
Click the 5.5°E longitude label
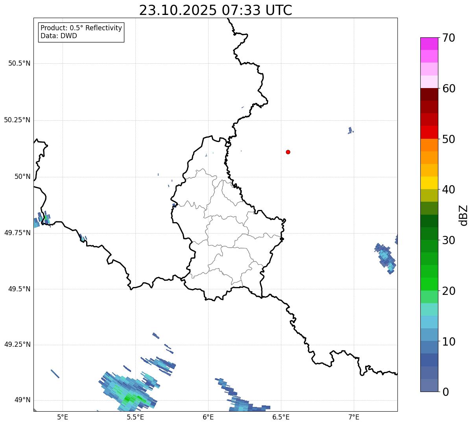(135, 417)
